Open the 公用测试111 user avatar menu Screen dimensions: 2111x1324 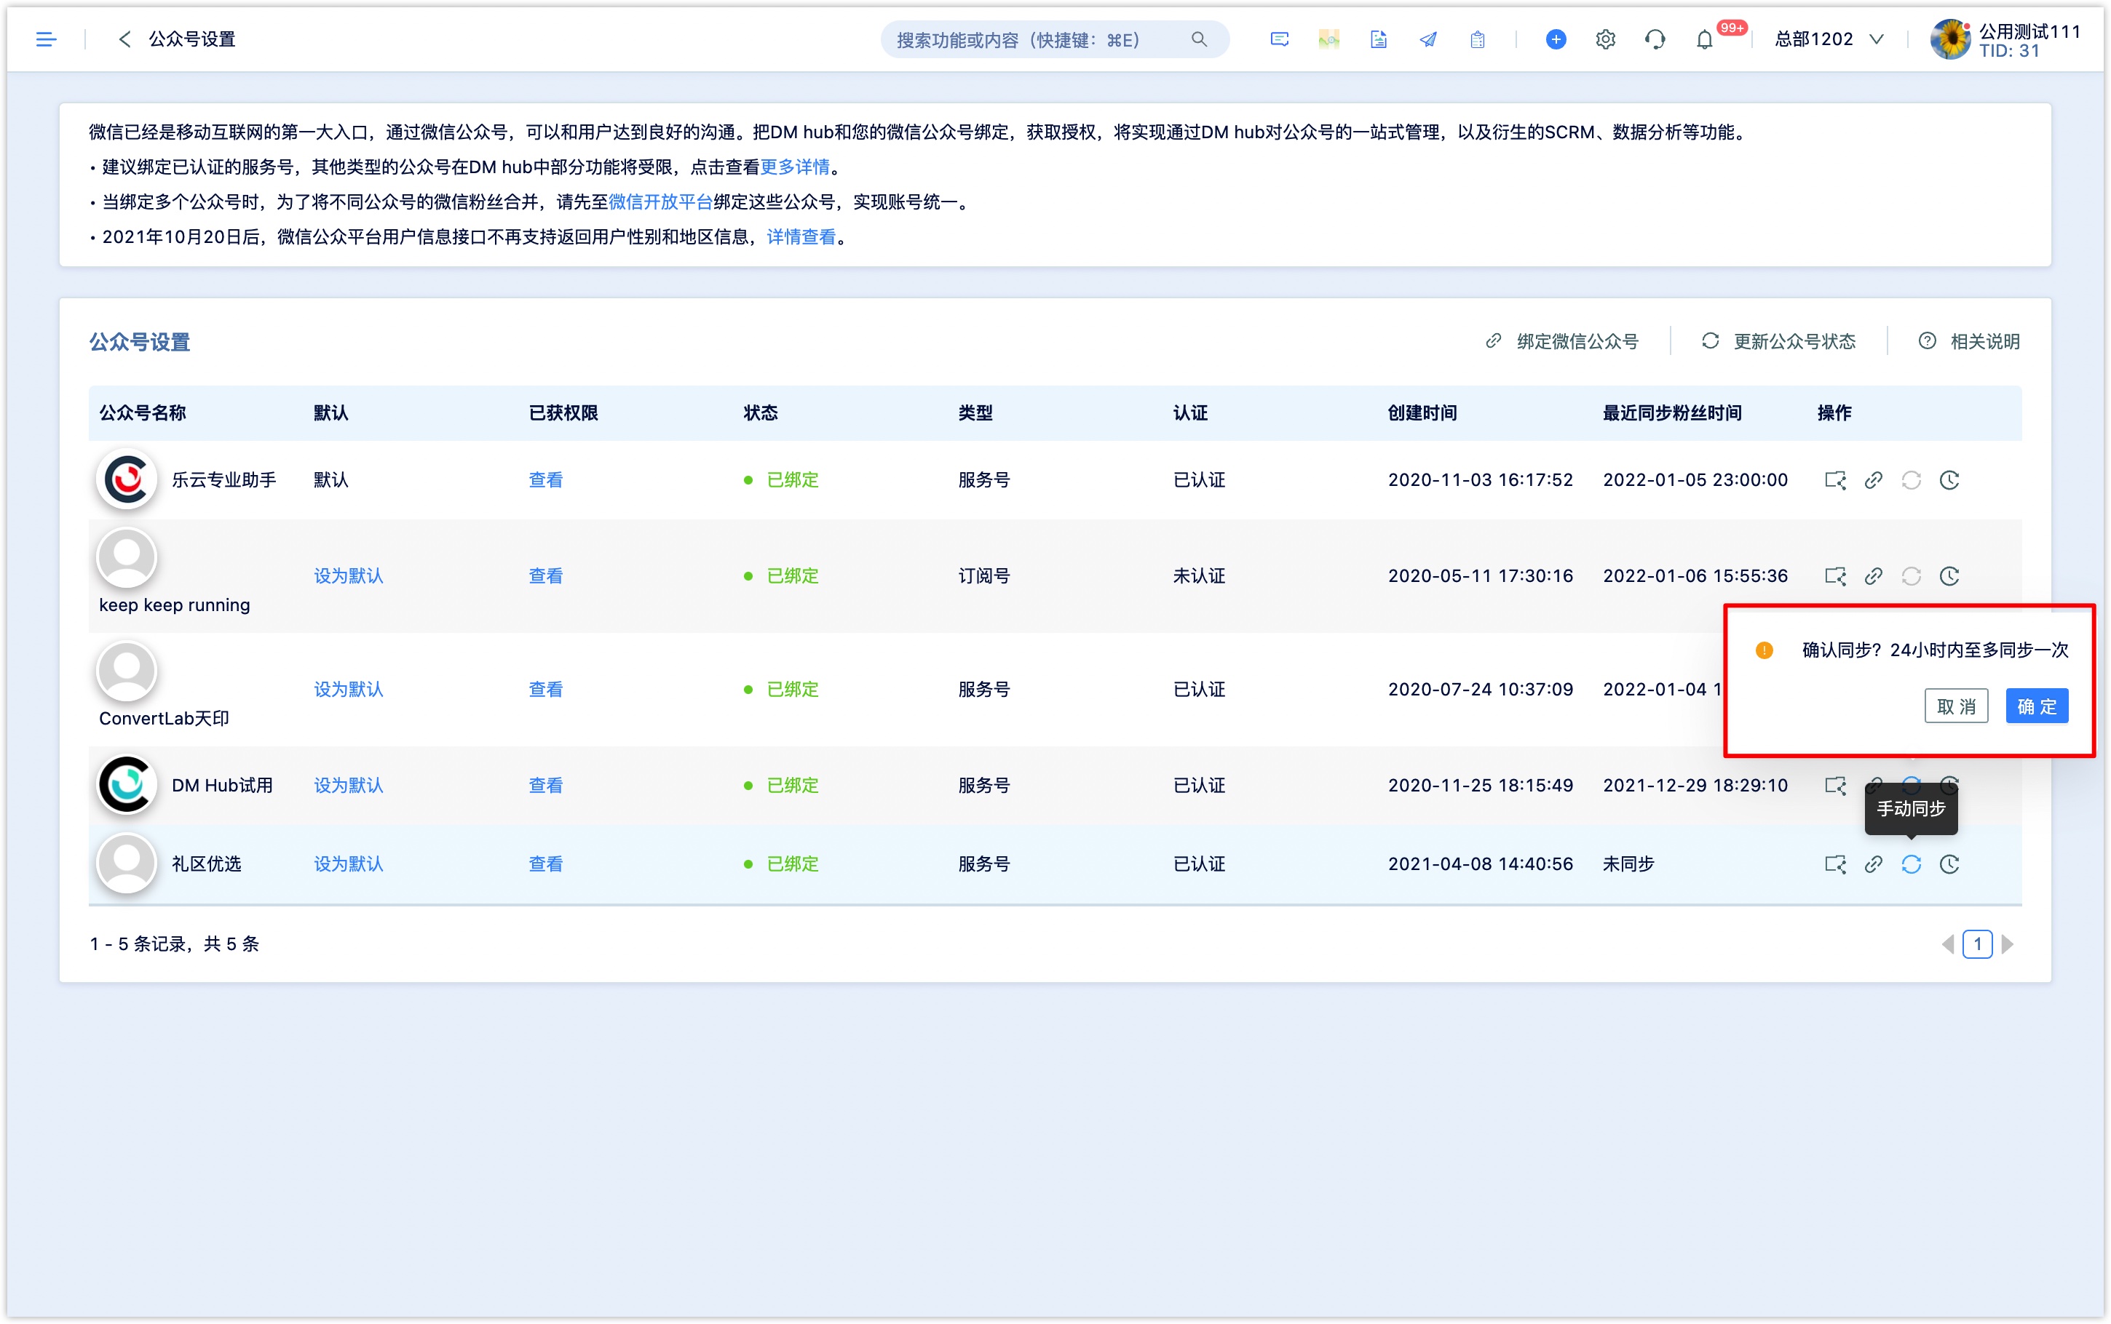click(x=1950, y=39)
